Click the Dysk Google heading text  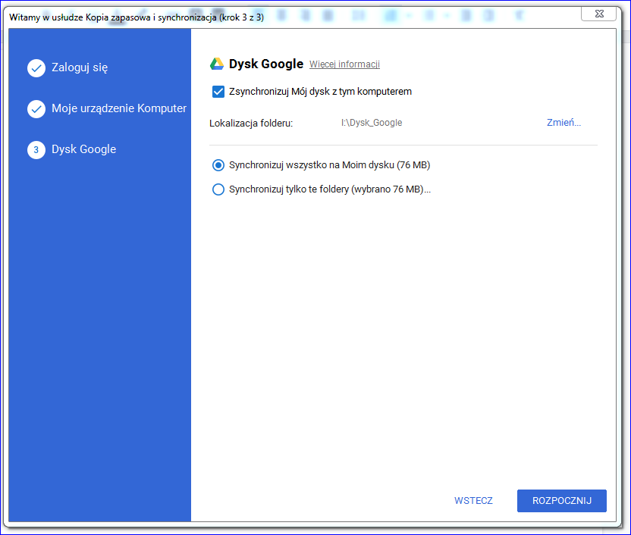[265, 64]
